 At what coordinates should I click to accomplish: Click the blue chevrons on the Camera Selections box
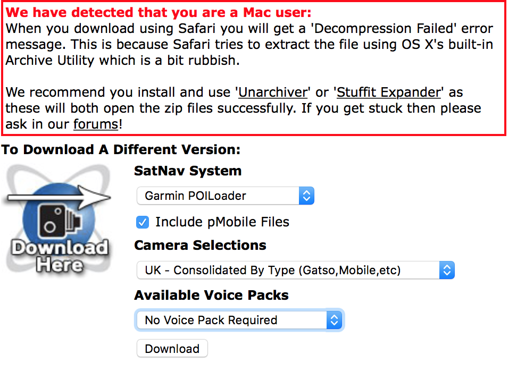447,270
